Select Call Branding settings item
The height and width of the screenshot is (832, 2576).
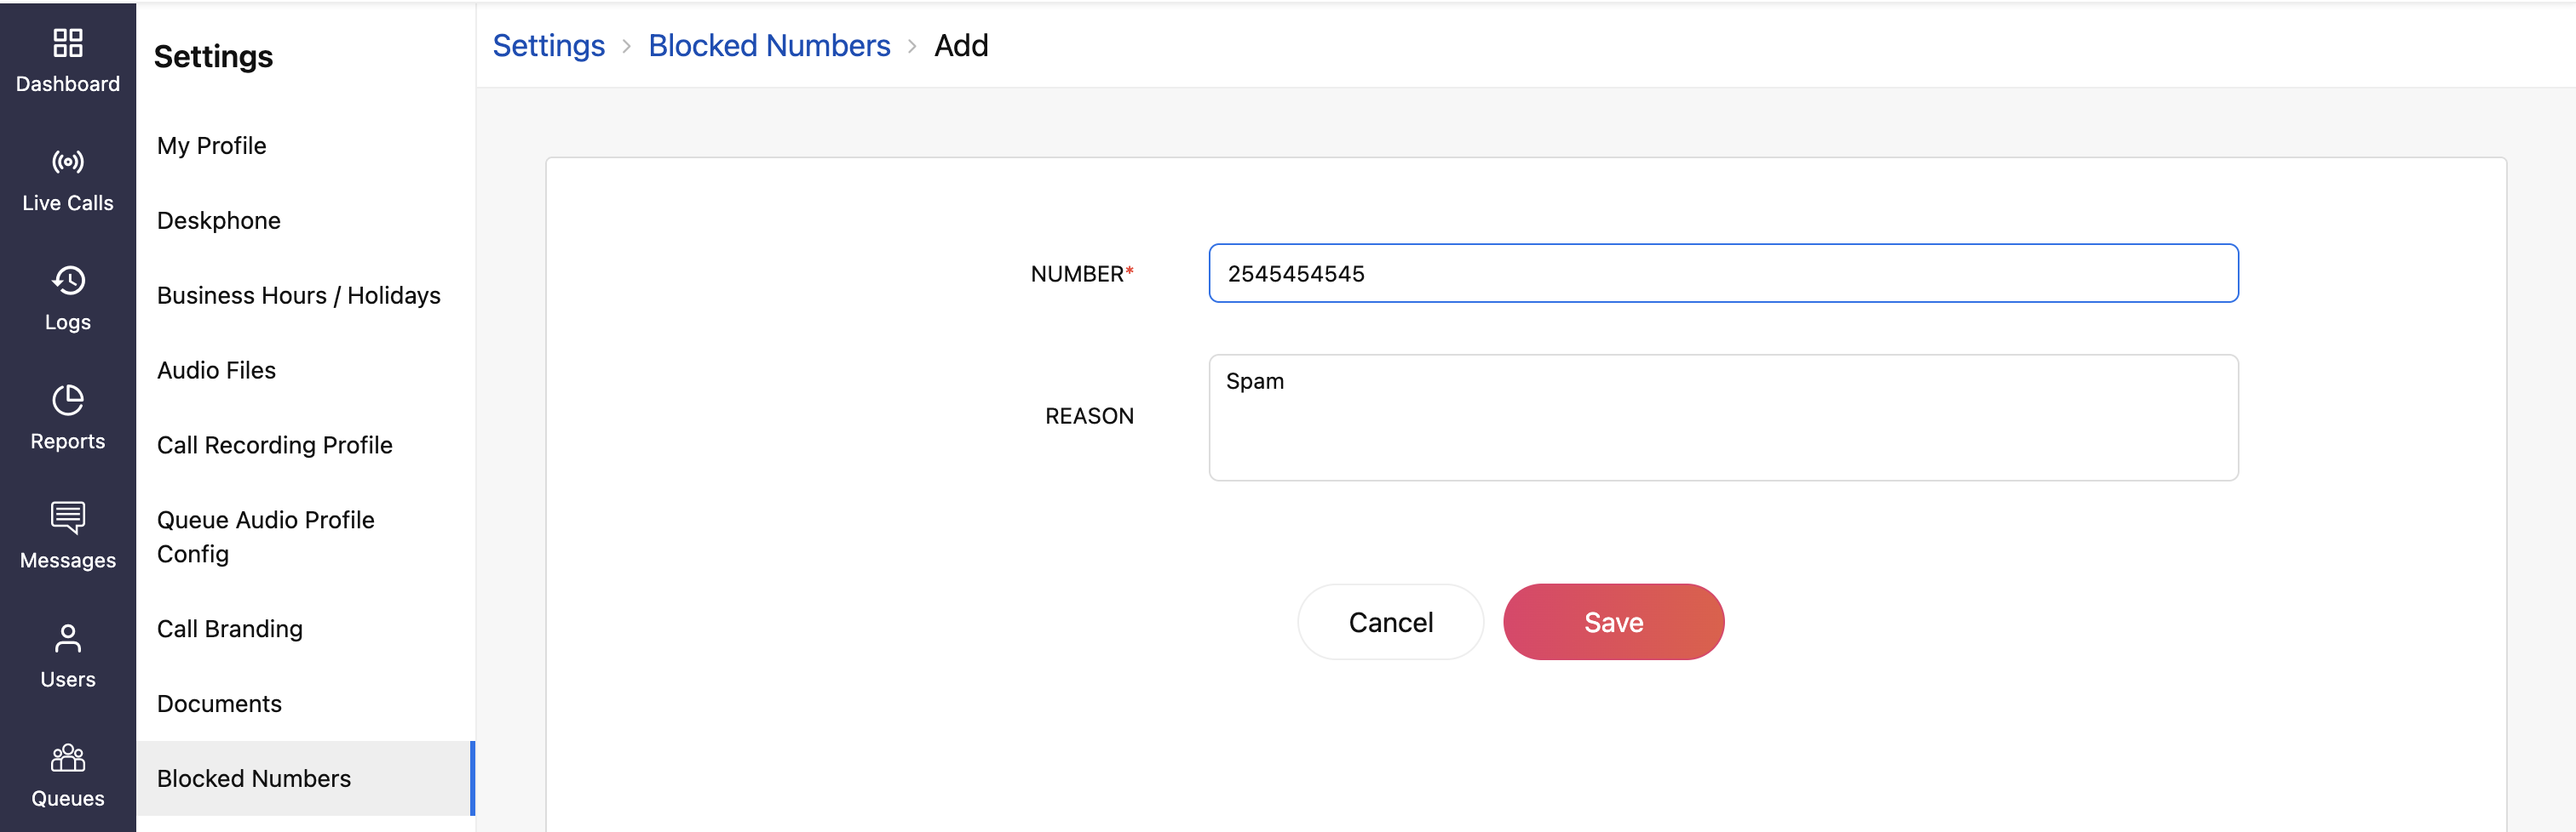click(x=230, y=630)
